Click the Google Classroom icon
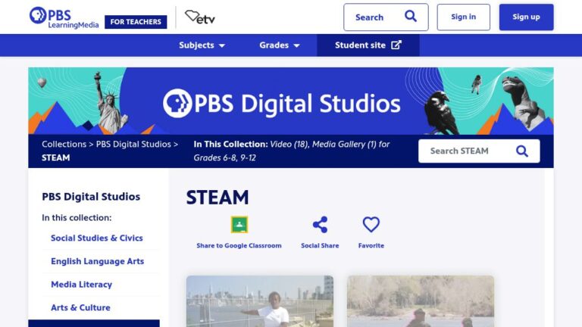 (239, 224)
